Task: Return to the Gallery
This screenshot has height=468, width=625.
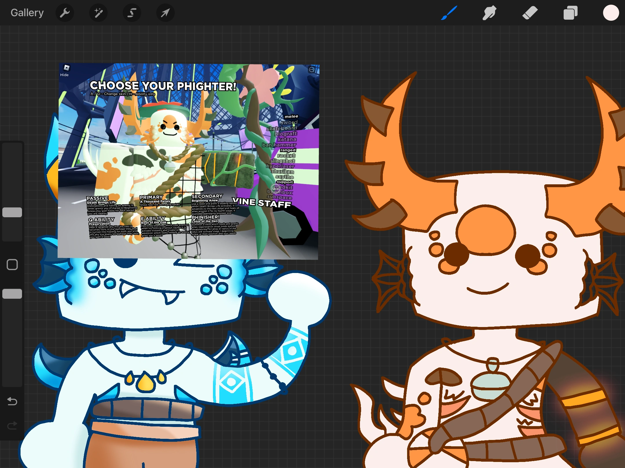Action: click(x=27, y=13)
